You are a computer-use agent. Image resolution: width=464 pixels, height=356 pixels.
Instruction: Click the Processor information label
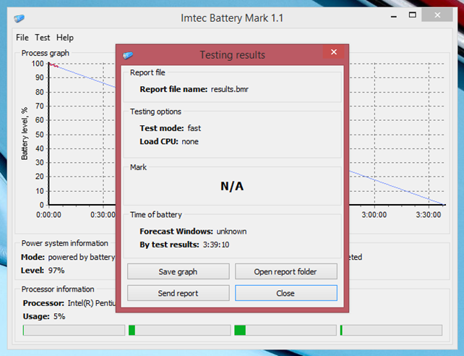click(x=58, y=289)
